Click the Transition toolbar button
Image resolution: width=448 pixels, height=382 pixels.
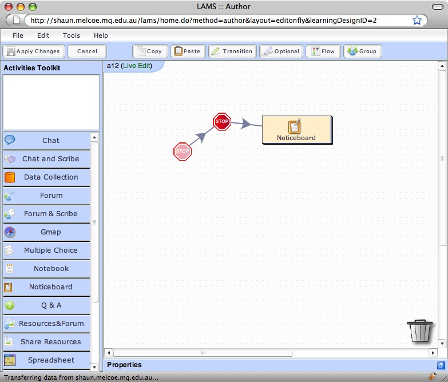232,51
